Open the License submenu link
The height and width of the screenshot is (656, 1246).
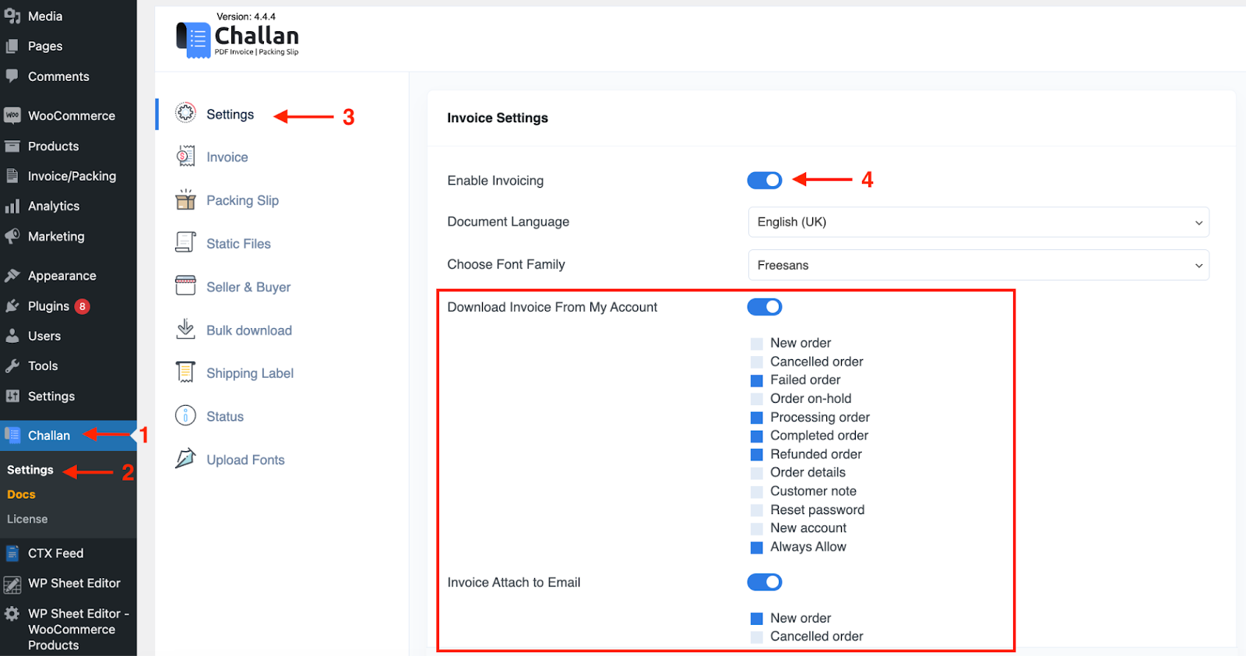click(27, 519)
